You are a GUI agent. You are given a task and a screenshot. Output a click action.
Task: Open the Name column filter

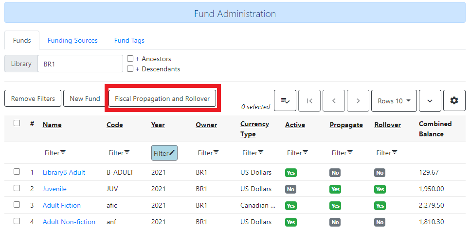55,153
